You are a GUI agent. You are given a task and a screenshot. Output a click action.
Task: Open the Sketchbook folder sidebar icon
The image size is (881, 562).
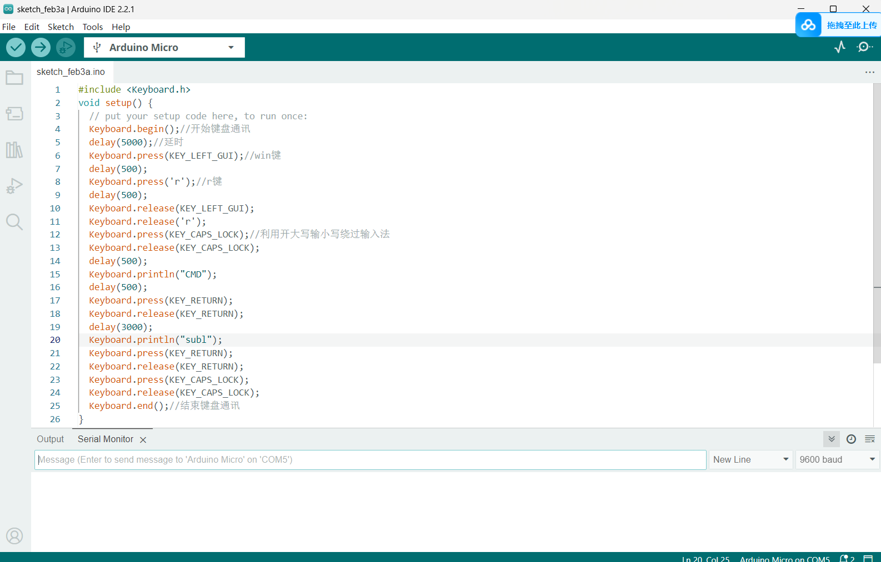[x=14, y=78]
